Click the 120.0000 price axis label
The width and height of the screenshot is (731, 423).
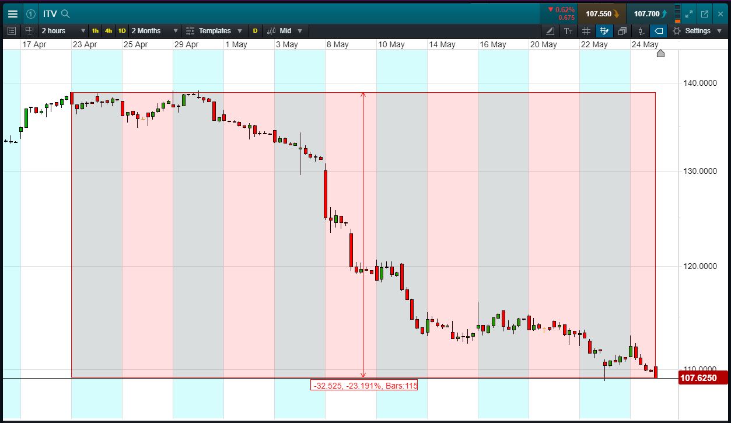[x=700, y=266]
